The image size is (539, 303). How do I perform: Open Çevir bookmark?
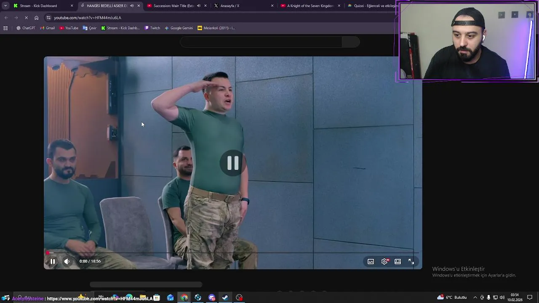[90, 28]
